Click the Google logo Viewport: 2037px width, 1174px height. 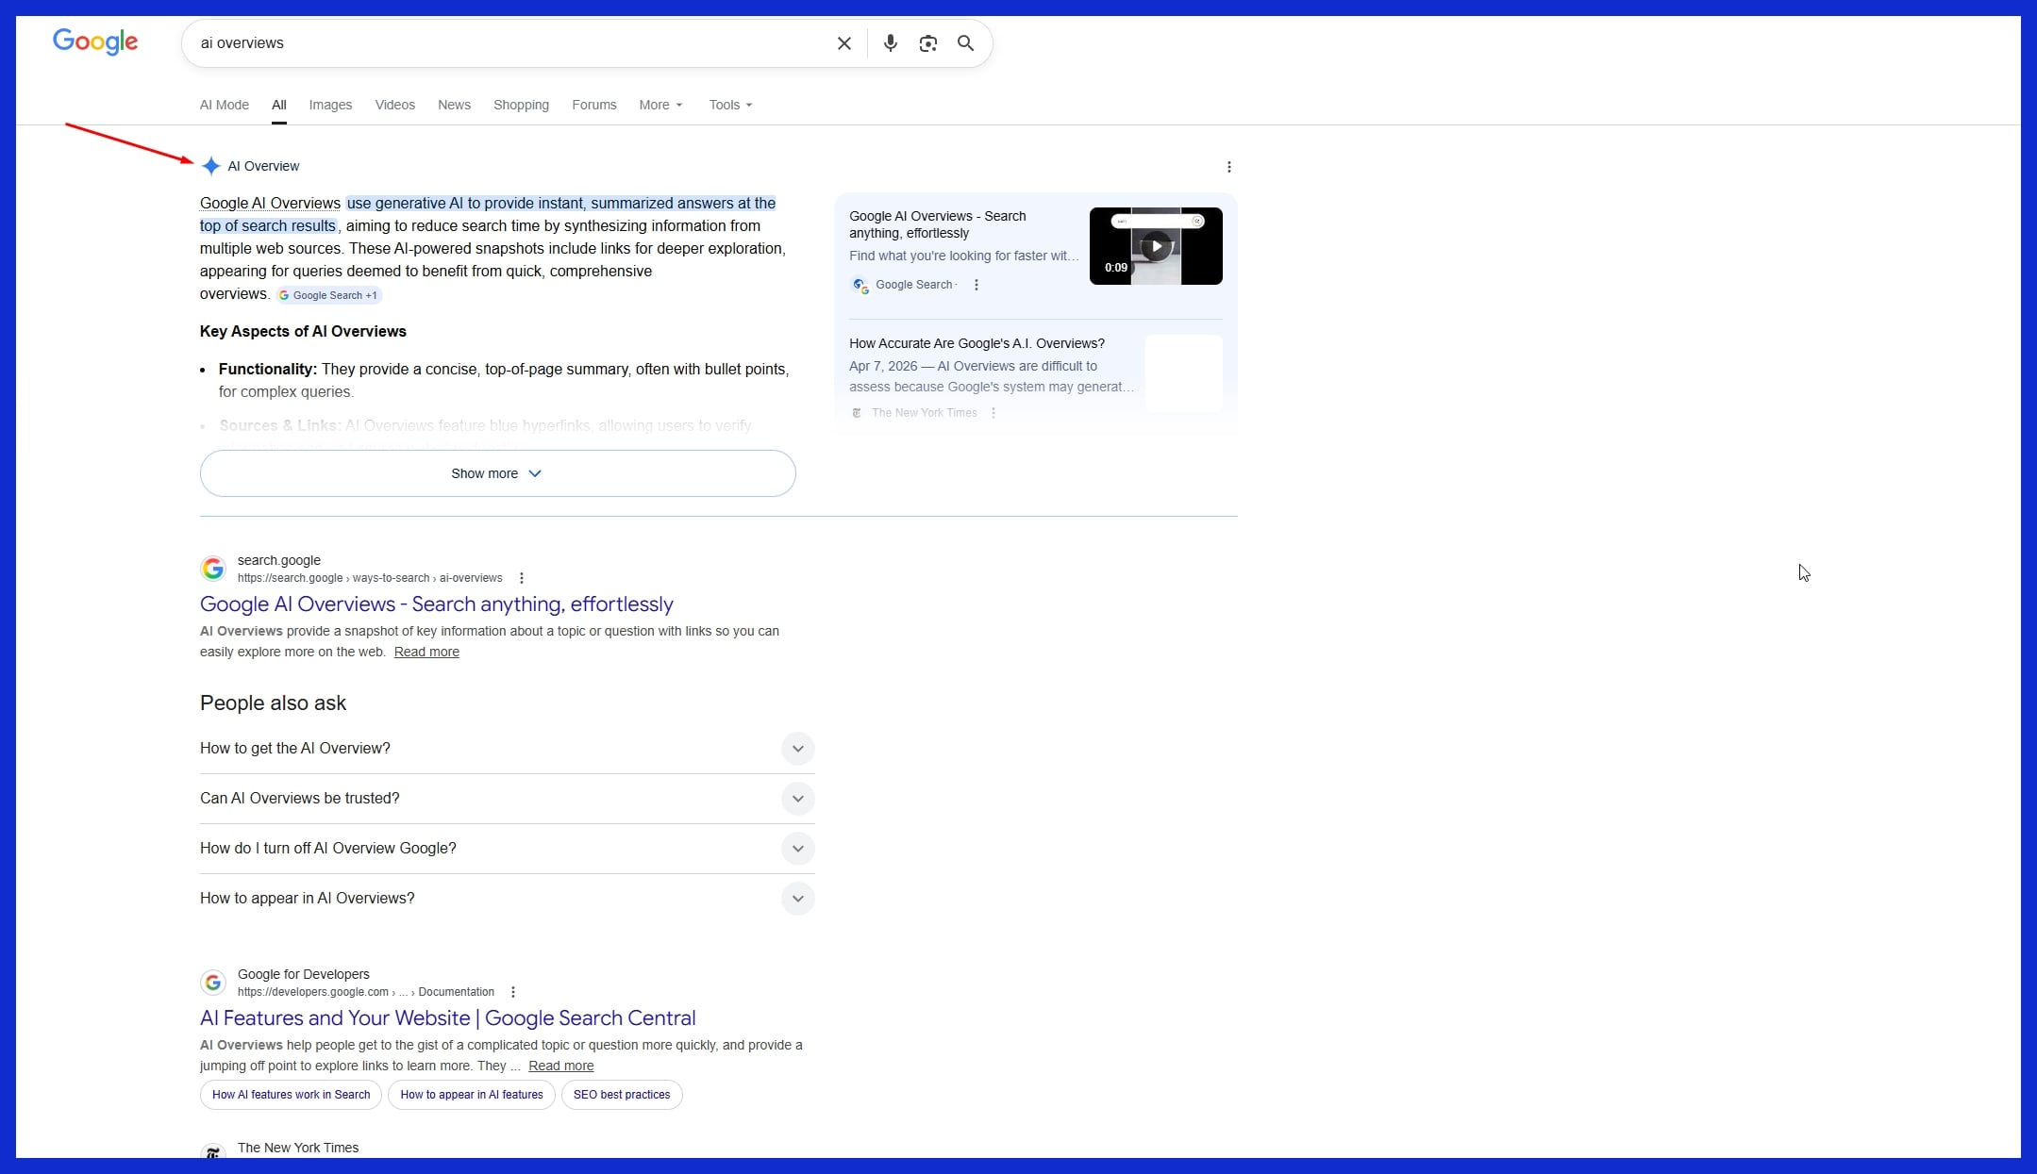tap(95, 41)
